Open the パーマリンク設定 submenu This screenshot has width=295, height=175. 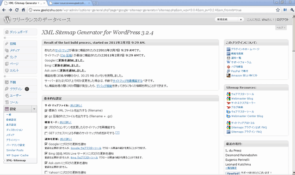[15, 145]
